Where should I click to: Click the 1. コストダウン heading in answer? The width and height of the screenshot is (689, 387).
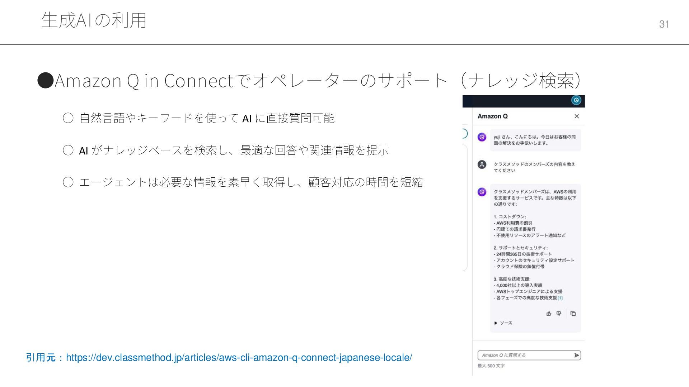pyautogui.click(x=510, y=217)
